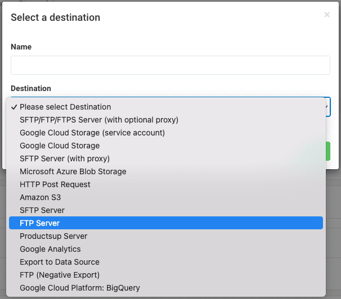
Task: Click the 'Select a destination' dialog title
Action: (55, 17)
